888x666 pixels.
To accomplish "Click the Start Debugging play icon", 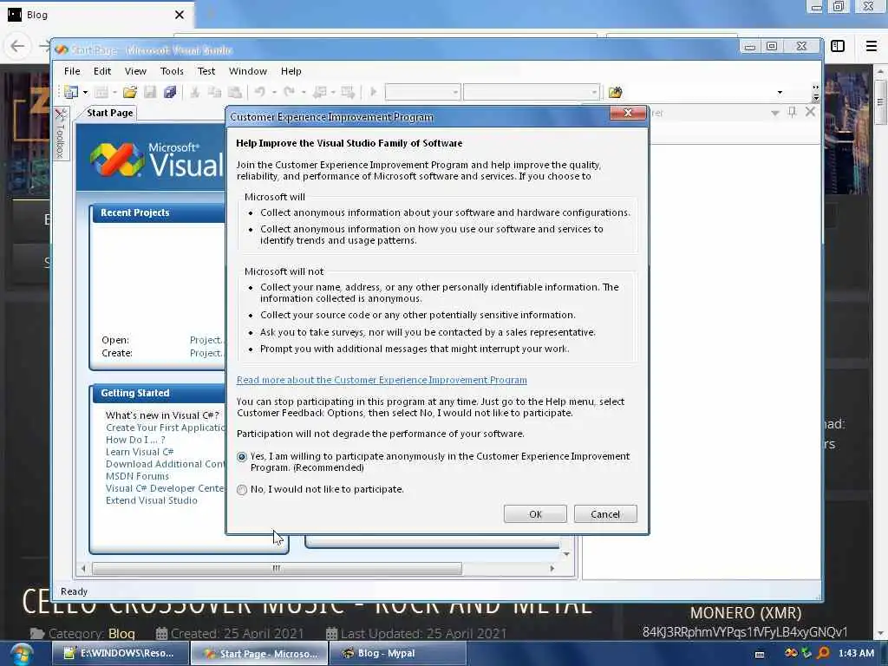I will click(x=373, y=92).
